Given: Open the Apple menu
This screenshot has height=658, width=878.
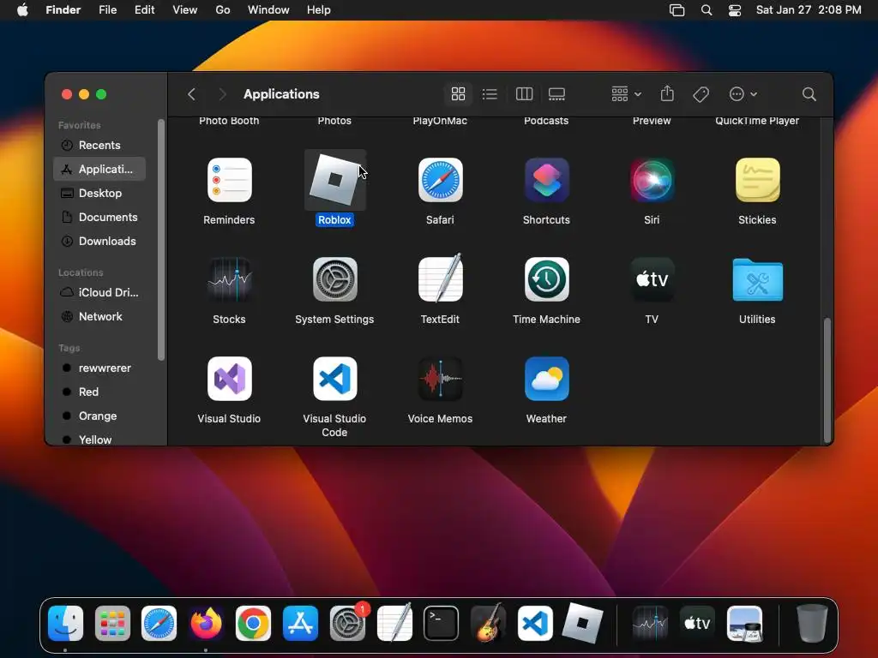Looking at the screenshot, I should tap(22, 10).
